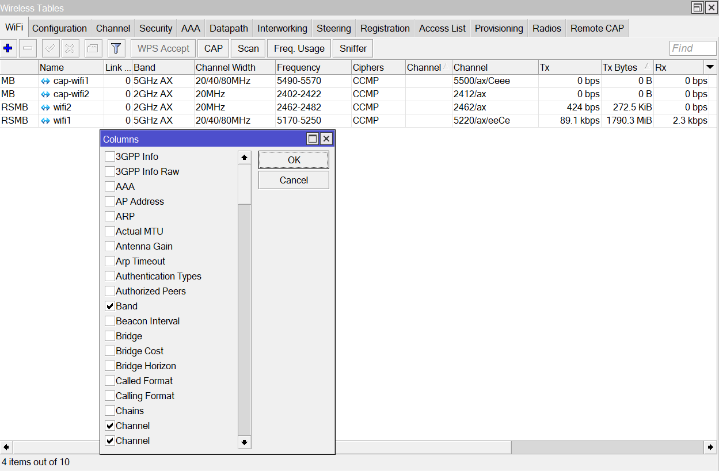Click the Comment toolbar icon
Screen dimensions: 719x471
click(93, 48)
